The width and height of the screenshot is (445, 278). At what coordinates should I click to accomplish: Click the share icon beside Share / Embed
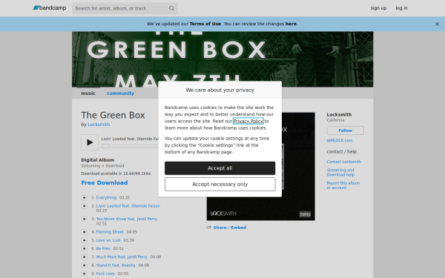coord(209,228)
